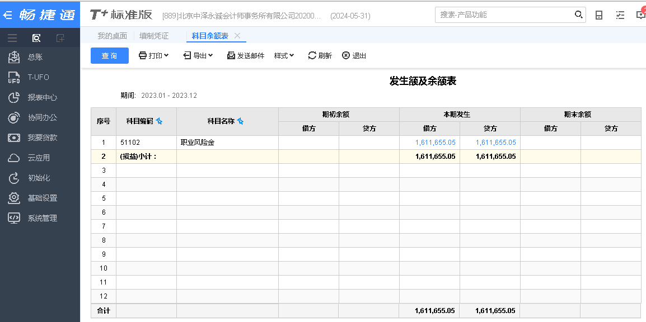Click the debit amount 1,611,655.05 link for 职业风险金
Screen dimensions: 646x322
pos(435,143)
